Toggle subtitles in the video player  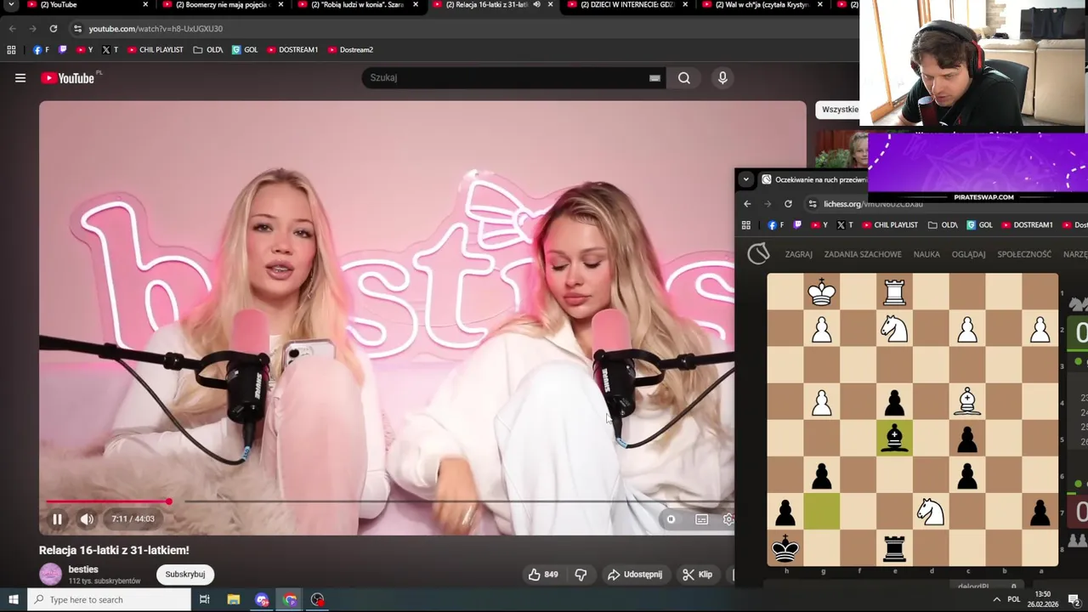coord(701,519)
